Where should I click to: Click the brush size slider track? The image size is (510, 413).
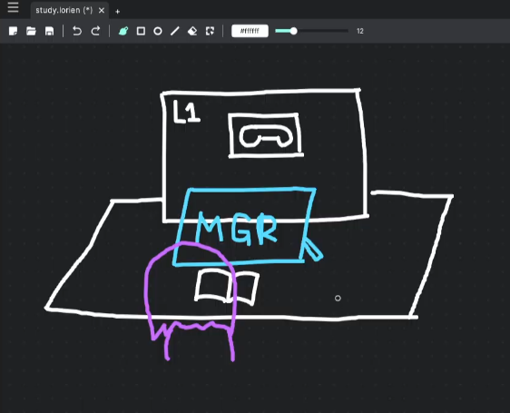coord(311,31)
